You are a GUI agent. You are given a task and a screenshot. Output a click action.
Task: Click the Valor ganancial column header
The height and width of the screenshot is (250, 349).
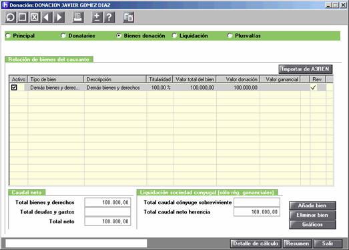(x=280, y=79)
